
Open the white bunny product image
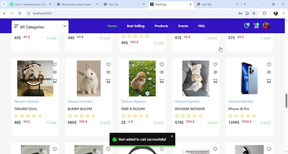tap(89, 78)
